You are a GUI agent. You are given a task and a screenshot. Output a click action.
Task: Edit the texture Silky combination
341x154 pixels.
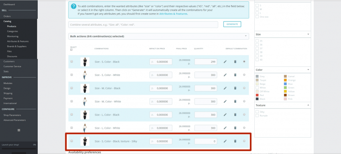(225, 141)
